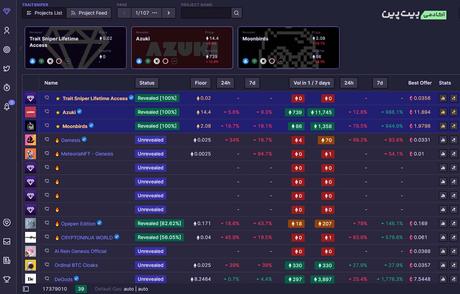Sort by Vol in 1 / 7 days header

point(312,83)
